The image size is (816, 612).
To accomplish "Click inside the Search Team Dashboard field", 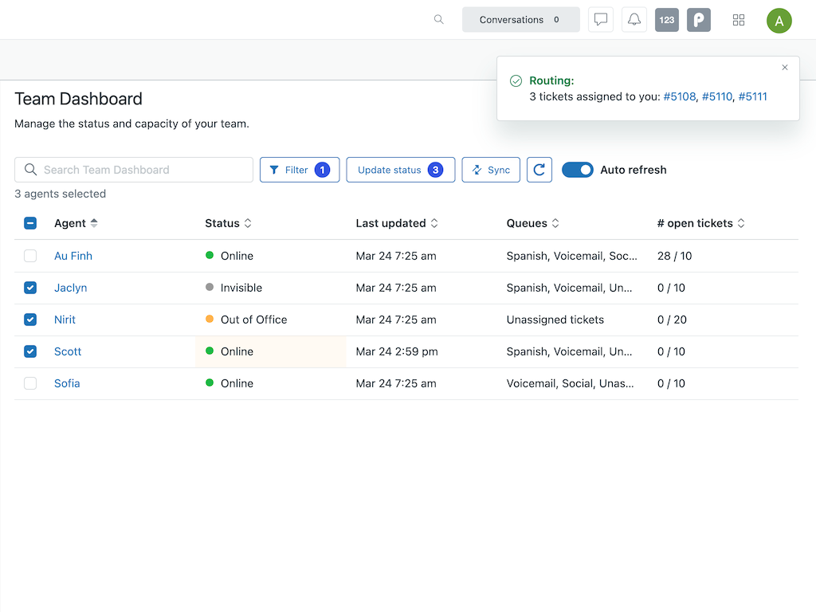I will pyautogui.click(x=133, y=170).
